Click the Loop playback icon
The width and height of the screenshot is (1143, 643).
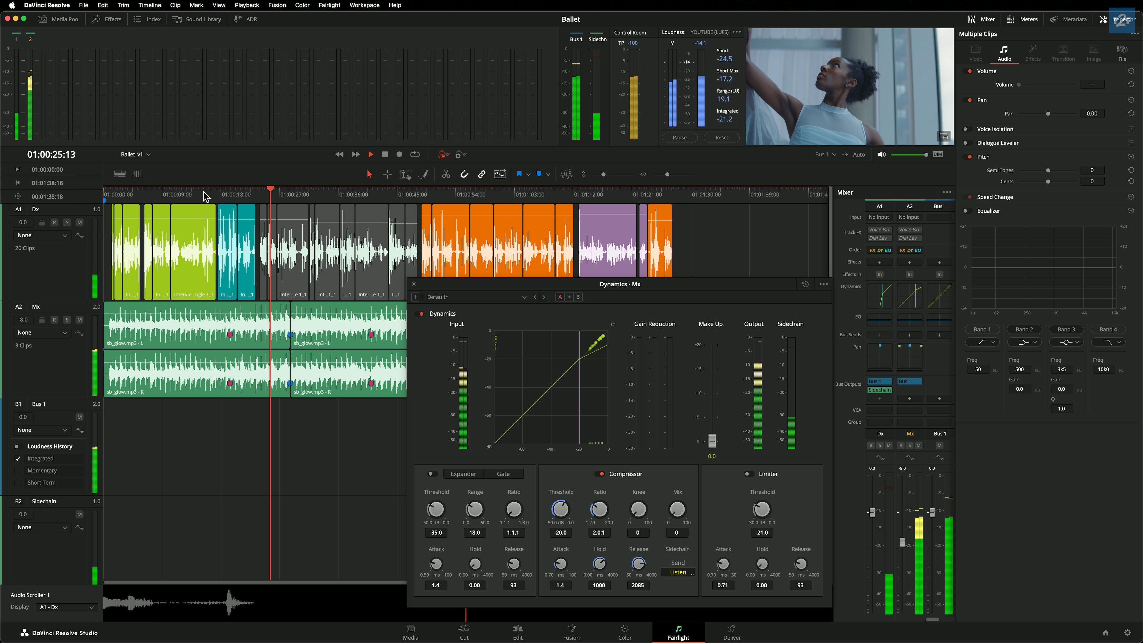(x=415, y=154)
